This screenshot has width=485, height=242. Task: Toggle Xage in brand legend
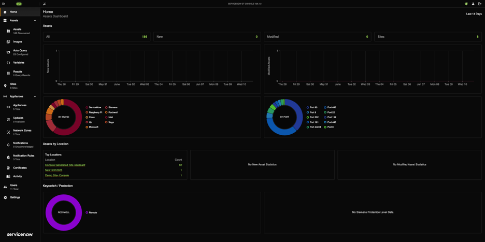tap(109, 122)
